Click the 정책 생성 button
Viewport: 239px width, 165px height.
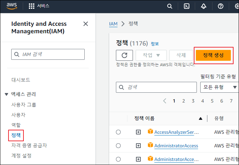[x=213, y=55]
